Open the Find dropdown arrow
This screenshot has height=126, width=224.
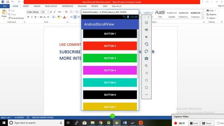pyautogui.click(x=216, y=10)
